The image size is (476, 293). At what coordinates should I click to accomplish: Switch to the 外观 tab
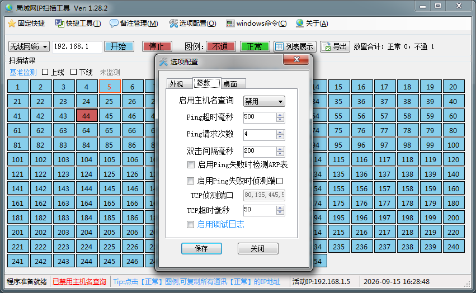pyautogui.click(x=180, y=84)
